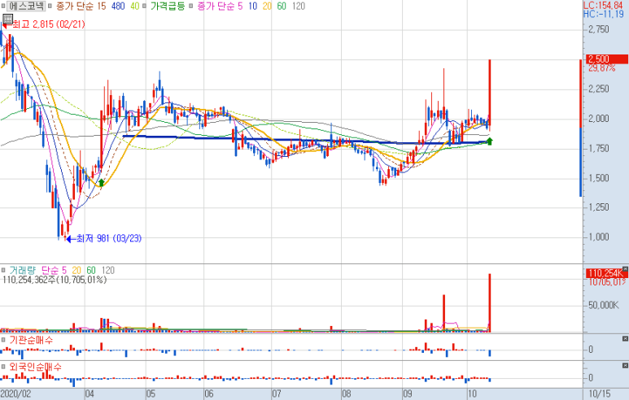Toggle the square before 가격급등 indicator
Viewport: 629px width, 400px height.
(x=144, y=6)
